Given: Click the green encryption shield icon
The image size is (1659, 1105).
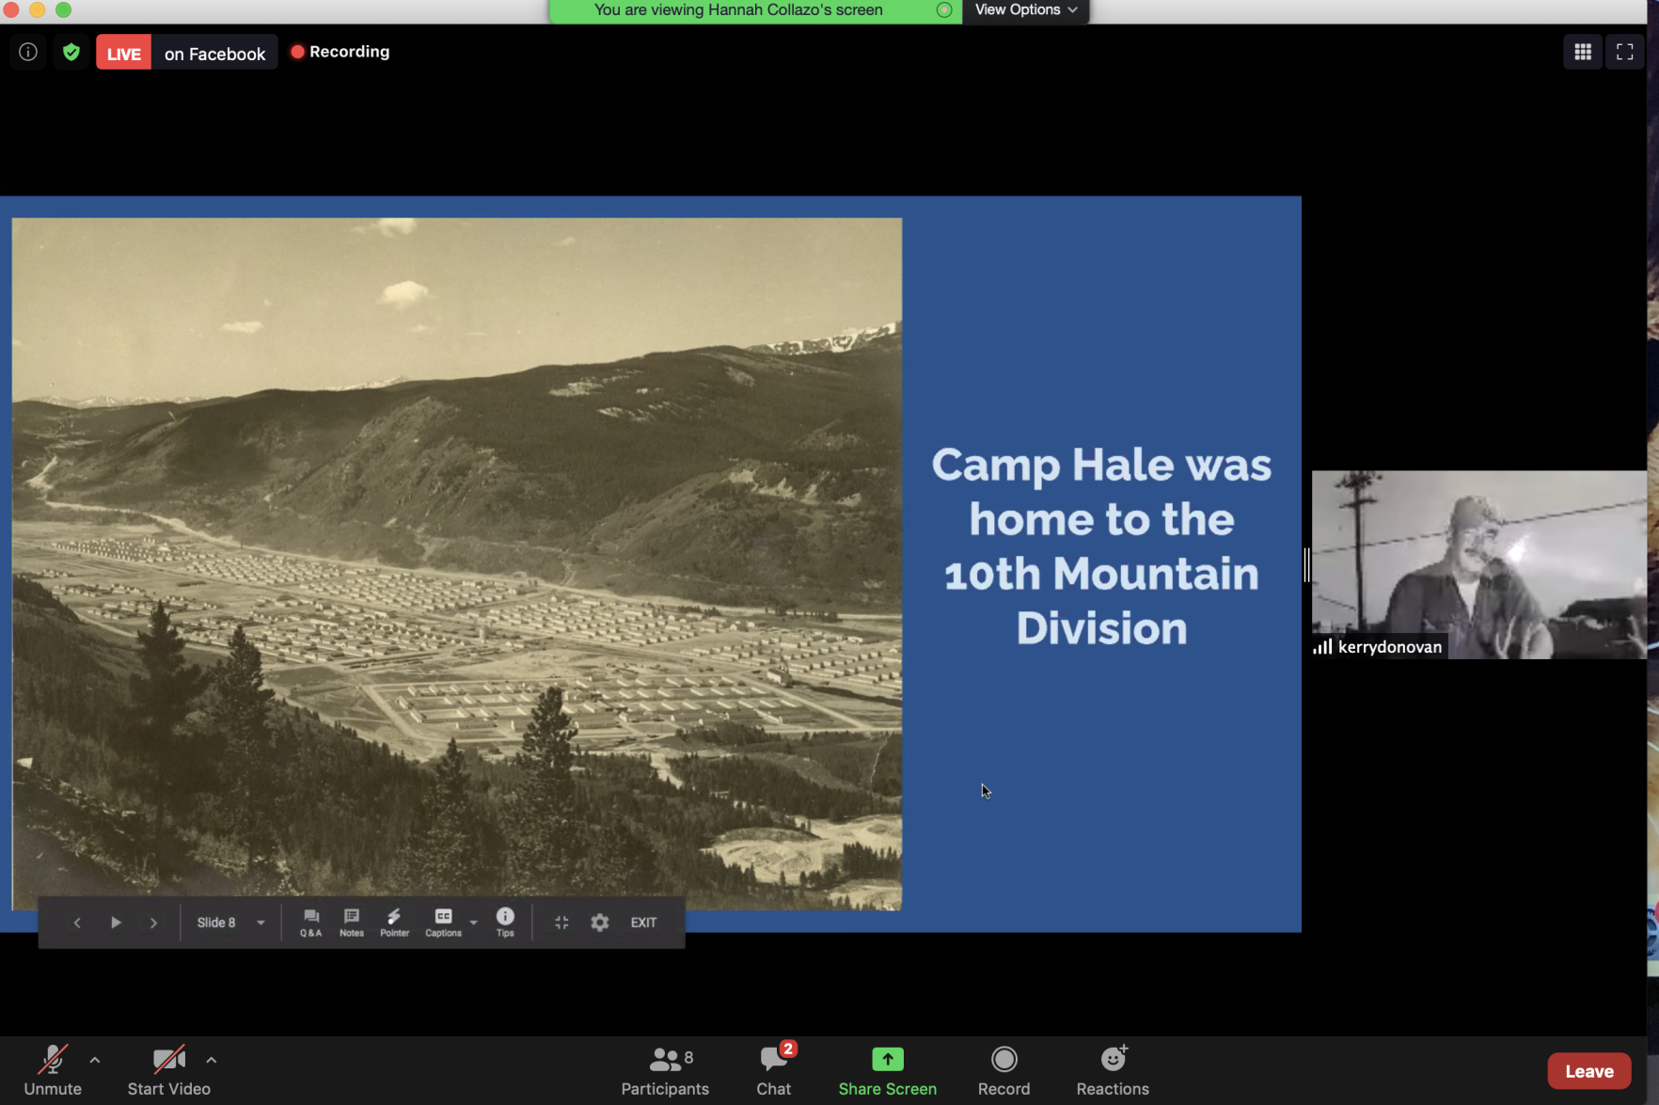Looking at the screenshot, I should coord(71,52).
